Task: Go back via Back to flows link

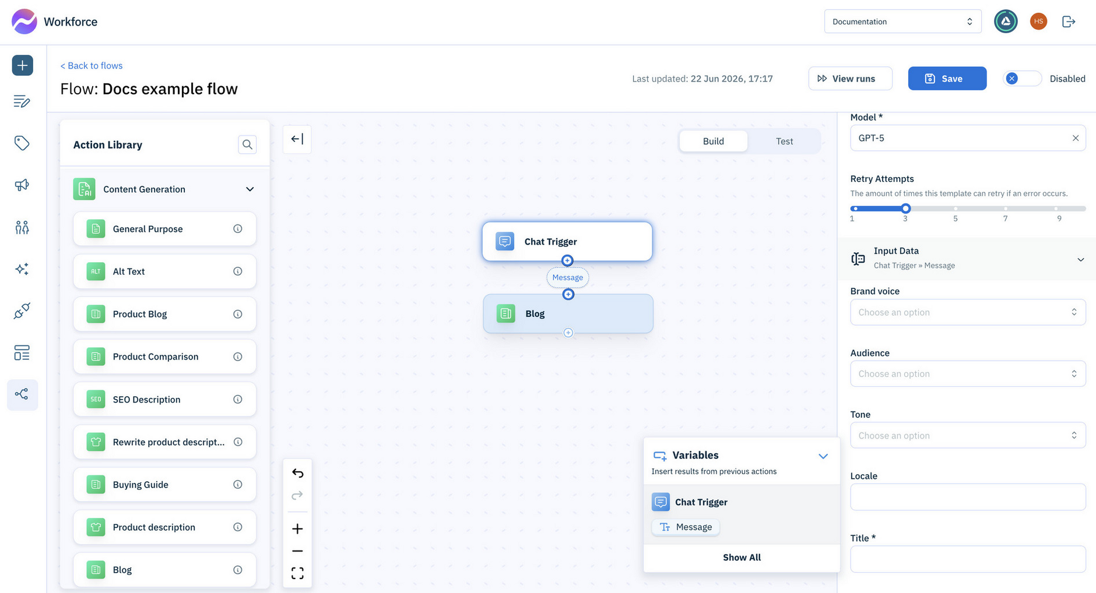Action: 92,66
